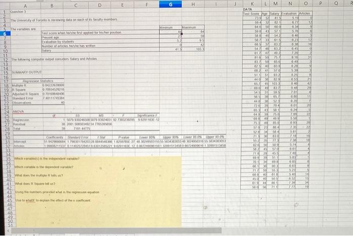Click the 'P-value' column heading
The height and width of the screenshot is (236, 353).
click(124, 137)
